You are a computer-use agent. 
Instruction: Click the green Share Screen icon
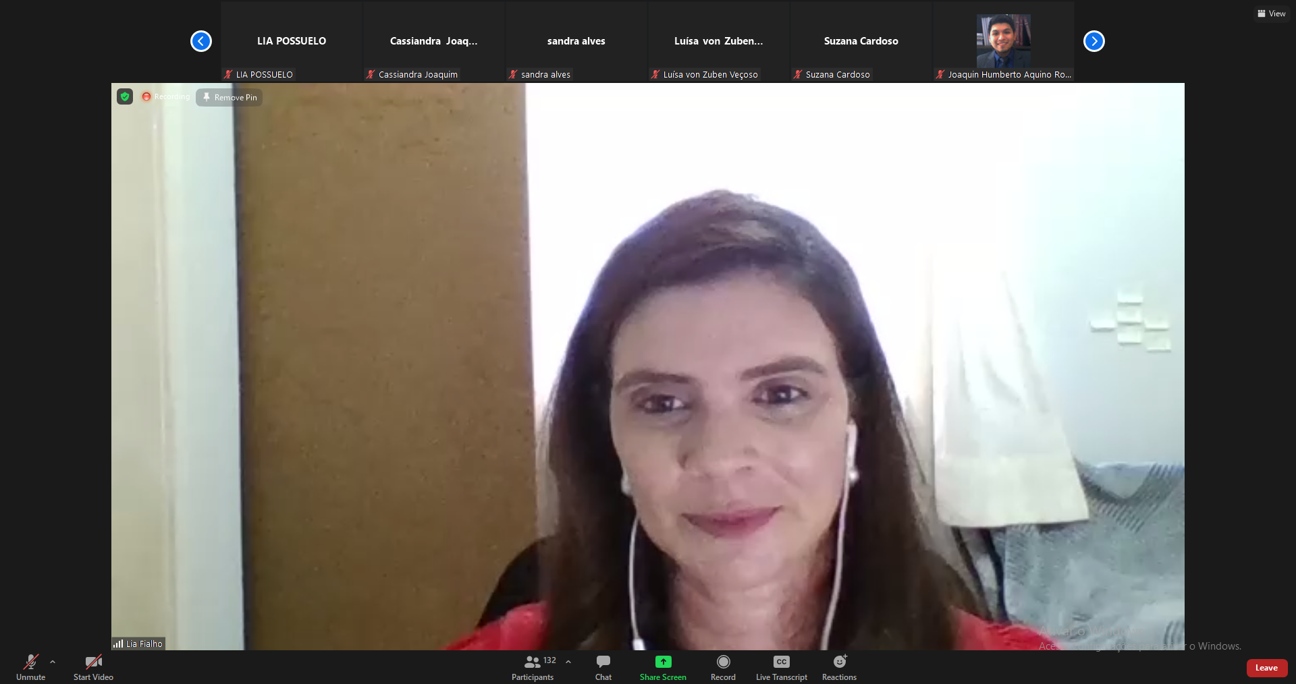pos(663,662)
